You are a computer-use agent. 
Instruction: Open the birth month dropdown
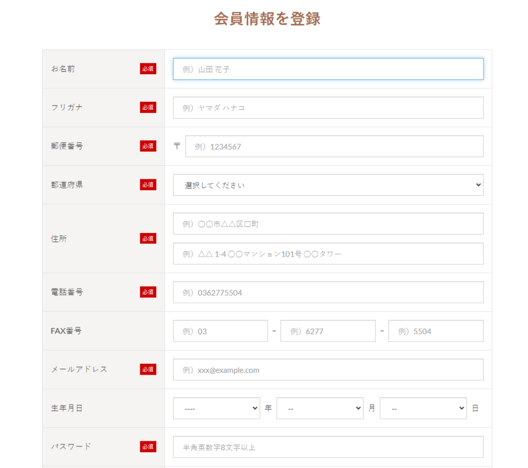[320, 408]
